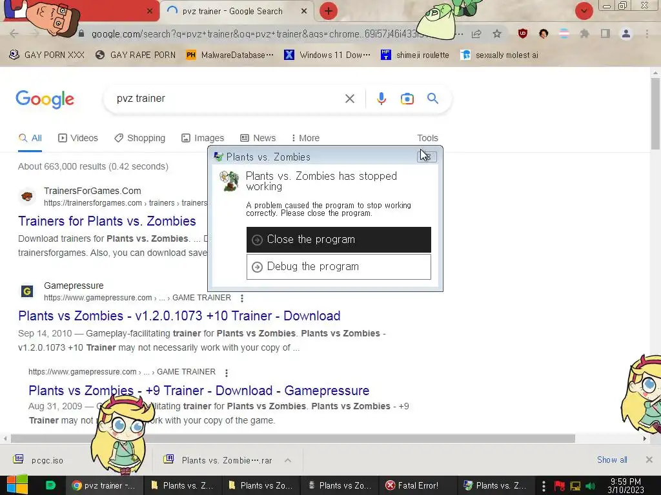
Task: Open the Windows 11 Download bookmark
Action: coord(327,55)
